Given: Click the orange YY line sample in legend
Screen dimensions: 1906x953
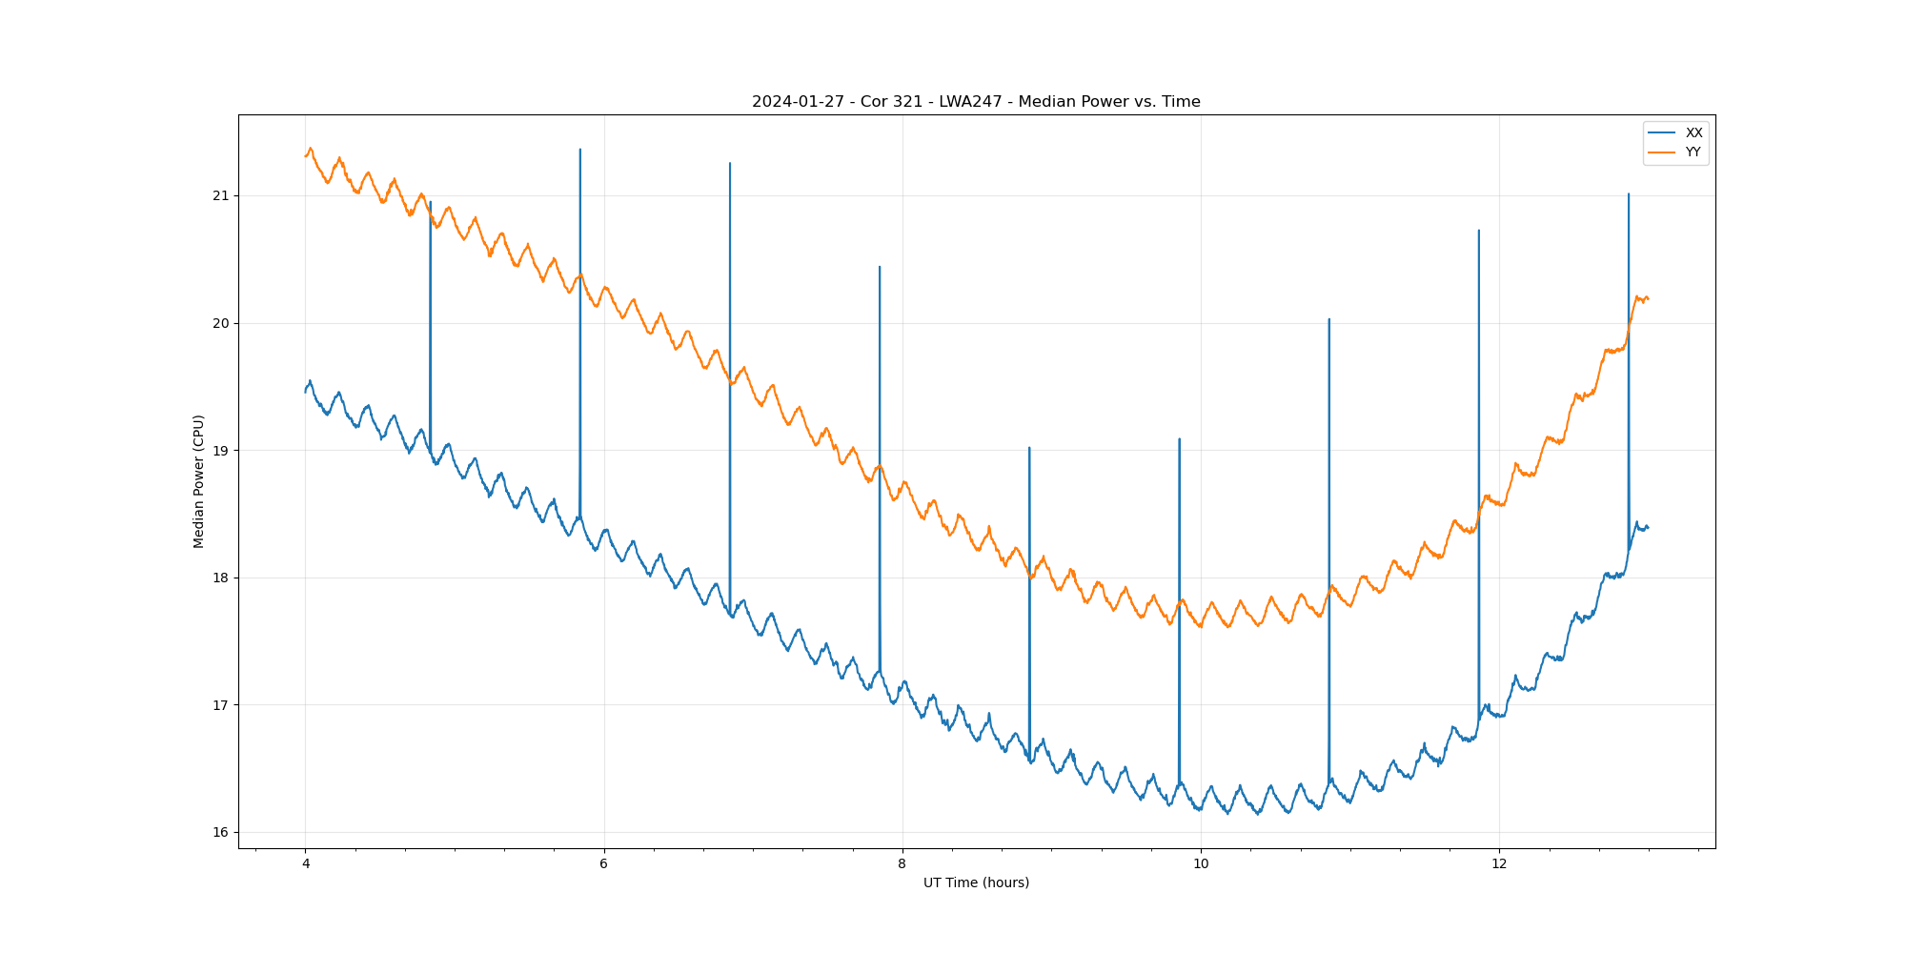Looking at the screenshot, I should (1662, 152).
